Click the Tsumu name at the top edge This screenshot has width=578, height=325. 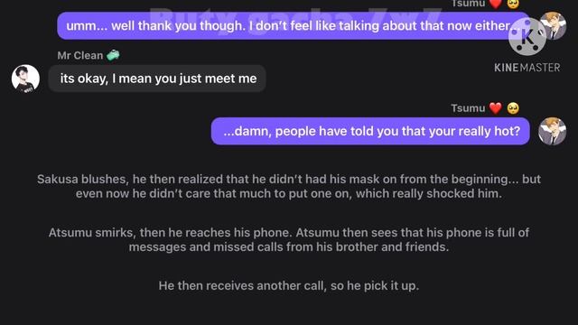click(x=468, y=4)
